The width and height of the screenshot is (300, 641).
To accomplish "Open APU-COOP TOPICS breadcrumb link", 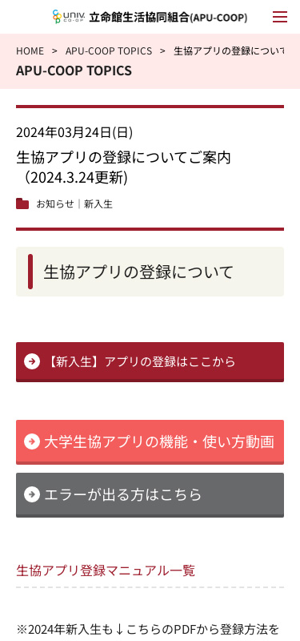I will pyautogui.click(x=109, y=51).
